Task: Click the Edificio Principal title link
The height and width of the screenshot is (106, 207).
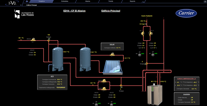Action: (111, 11)
